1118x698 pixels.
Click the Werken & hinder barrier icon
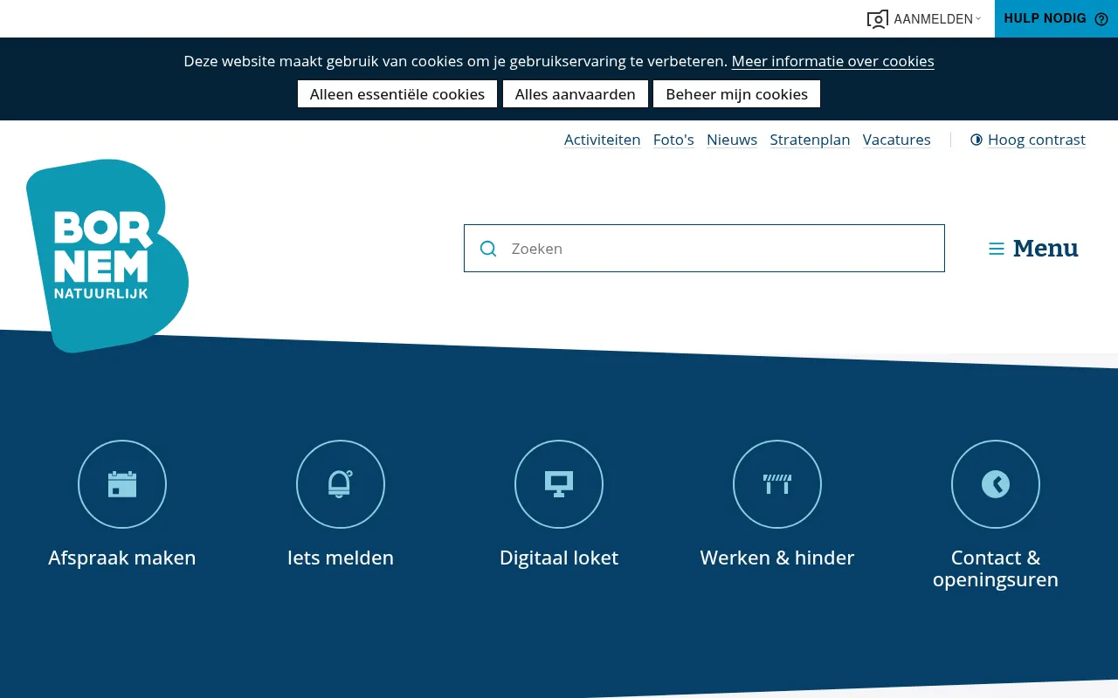tap(777, 484)
